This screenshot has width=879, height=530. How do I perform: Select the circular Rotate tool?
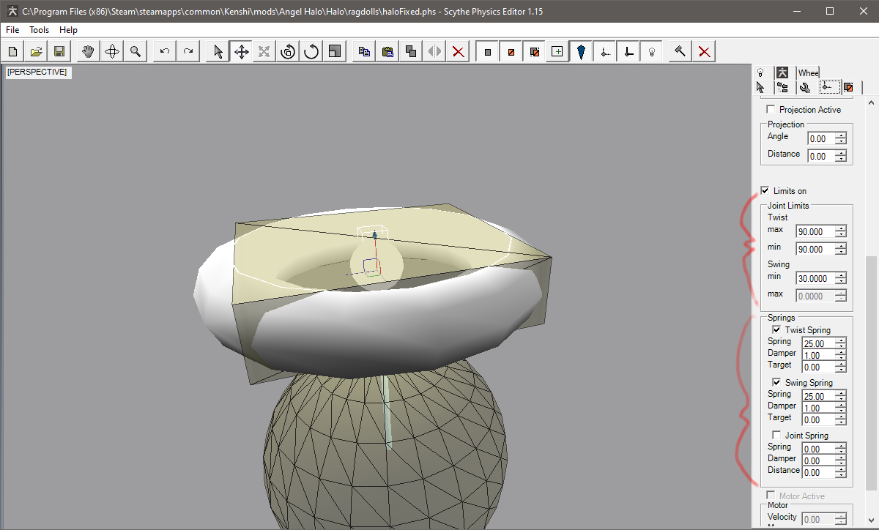click(x=311, y=51)
